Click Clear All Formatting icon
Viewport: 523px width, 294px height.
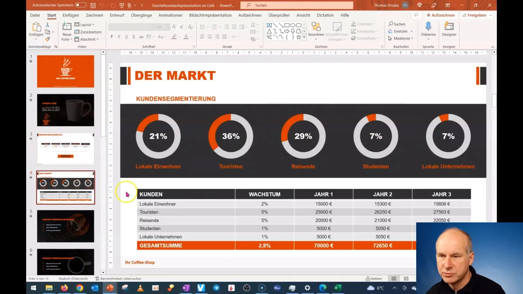pyautogui.click(x=190, y=27)
